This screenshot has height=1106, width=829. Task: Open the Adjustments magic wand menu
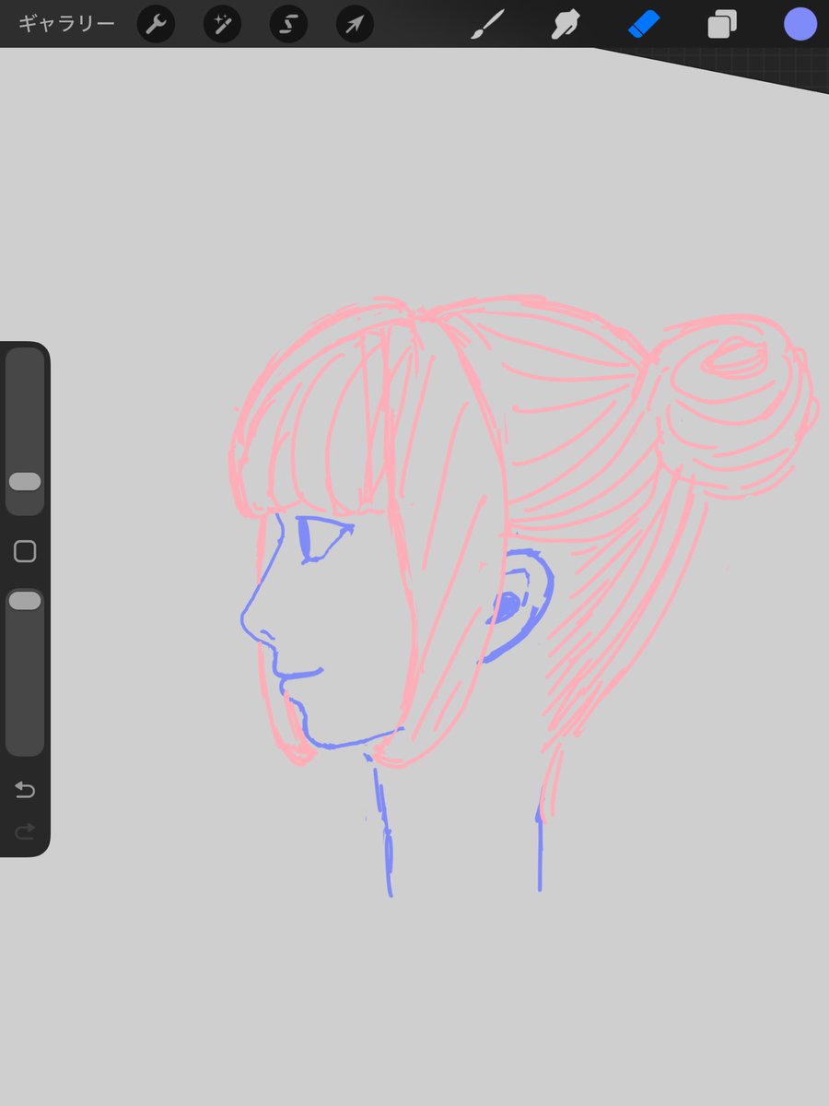tap(222, 25)
